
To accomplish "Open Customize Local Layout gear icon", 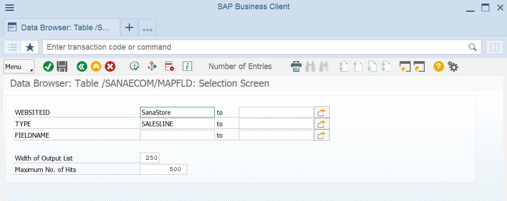I will pyautogui.click(x=453, y=66).
